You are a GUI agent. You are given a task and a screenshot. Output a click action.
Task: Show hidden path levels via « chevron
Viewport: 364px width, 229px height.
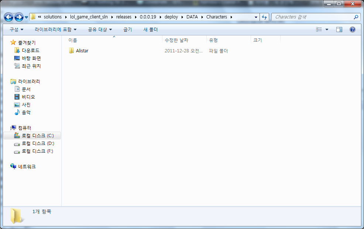(40, 17)
